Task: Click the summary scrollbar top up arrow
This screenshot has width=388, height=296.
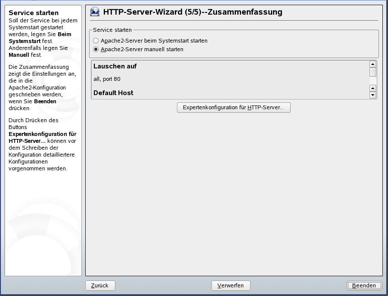Action: point(372,64)
